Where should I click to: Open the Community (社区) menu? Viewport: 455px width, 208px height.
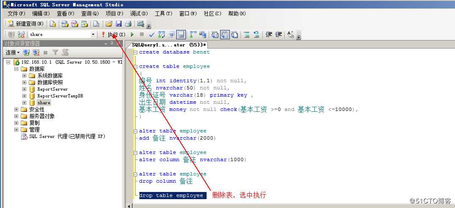213,14
